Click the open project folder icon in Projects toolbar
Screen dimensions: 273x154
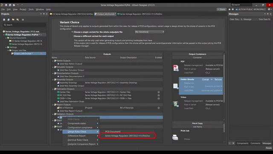(x=13, y=20)
